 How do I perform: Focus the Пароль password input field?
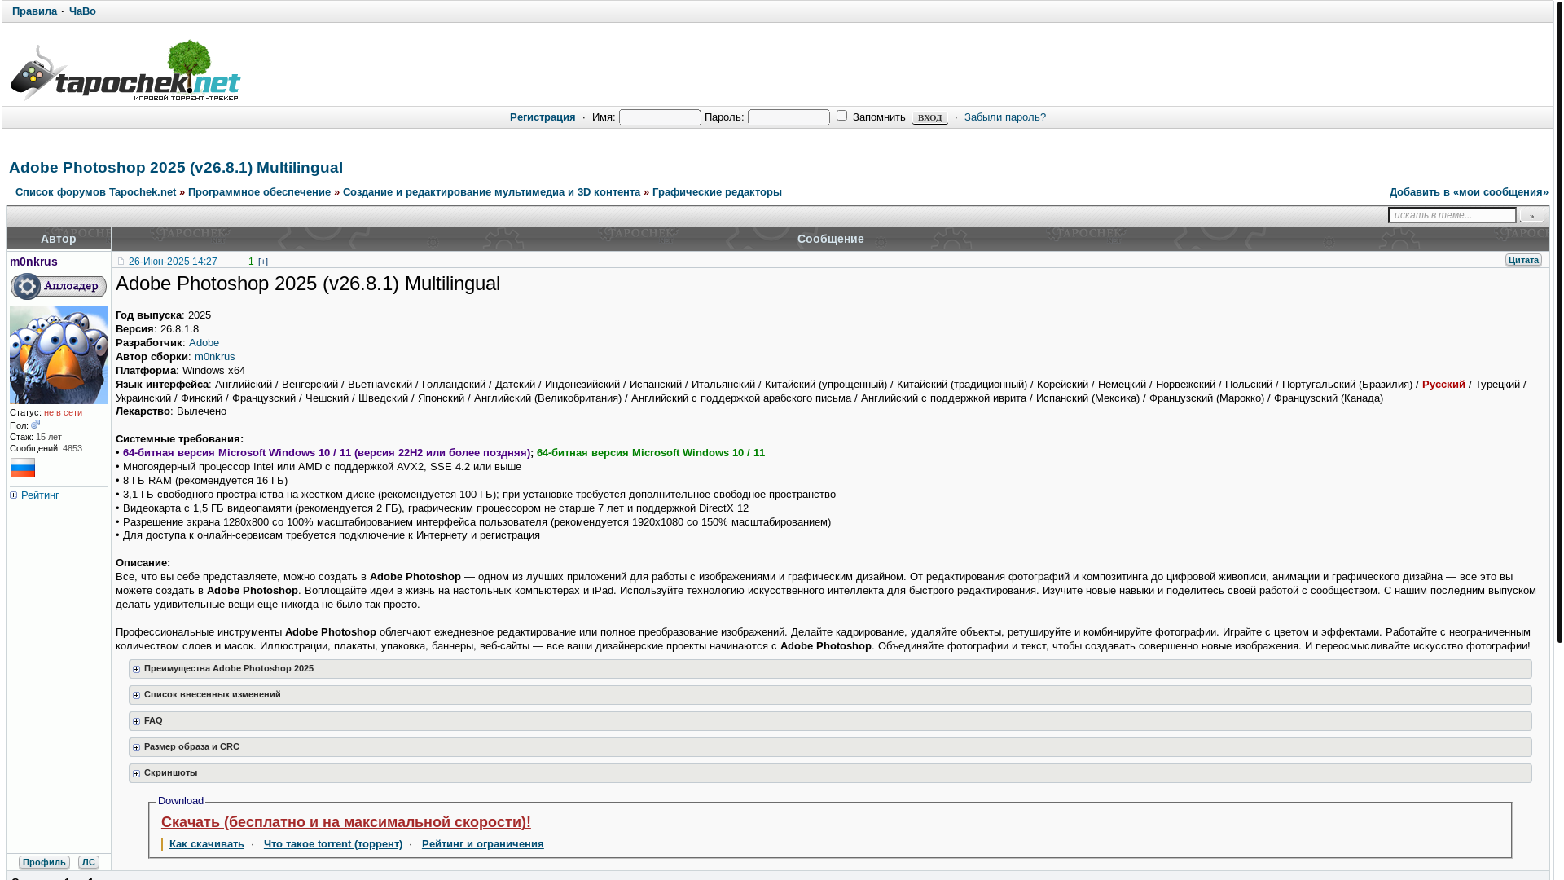[789, 117]
